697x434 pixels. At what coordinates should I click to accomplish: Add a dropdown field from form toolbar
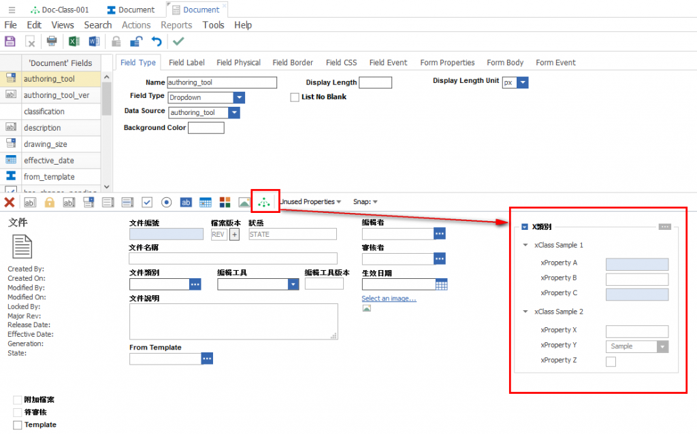point(88,203)
